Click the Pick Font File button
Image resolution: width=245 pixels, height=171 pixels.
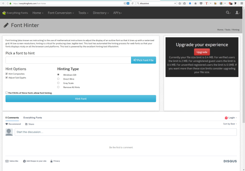[143, 60]
